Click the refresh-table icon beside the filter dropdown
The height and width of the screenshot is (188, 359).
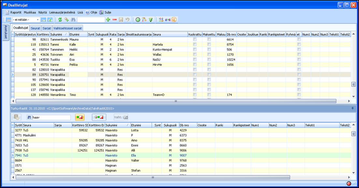[x=50, y=20]
